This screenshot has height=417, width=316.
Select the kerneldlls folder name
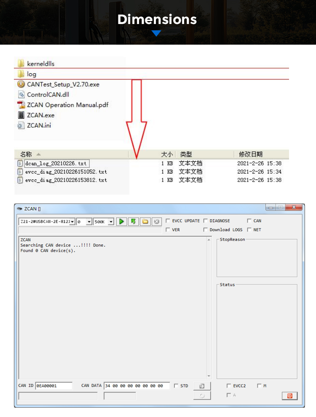pos(41,64)
